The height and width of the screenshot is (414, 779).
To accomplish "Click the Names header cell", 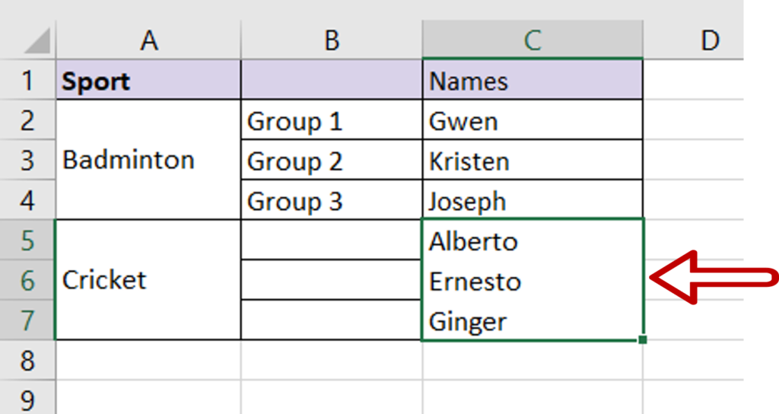I will 533,80.
